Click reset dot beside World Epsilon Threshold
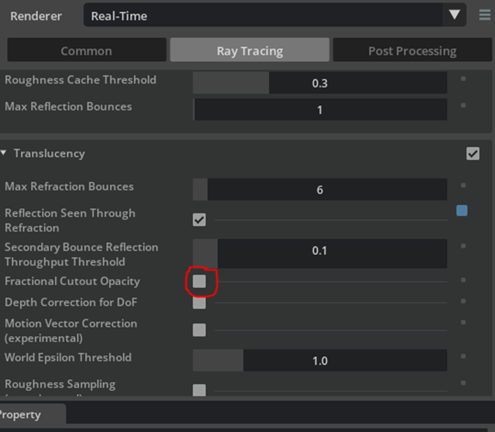495x432 pixels. pyautogui.click(x=463, y=357)
